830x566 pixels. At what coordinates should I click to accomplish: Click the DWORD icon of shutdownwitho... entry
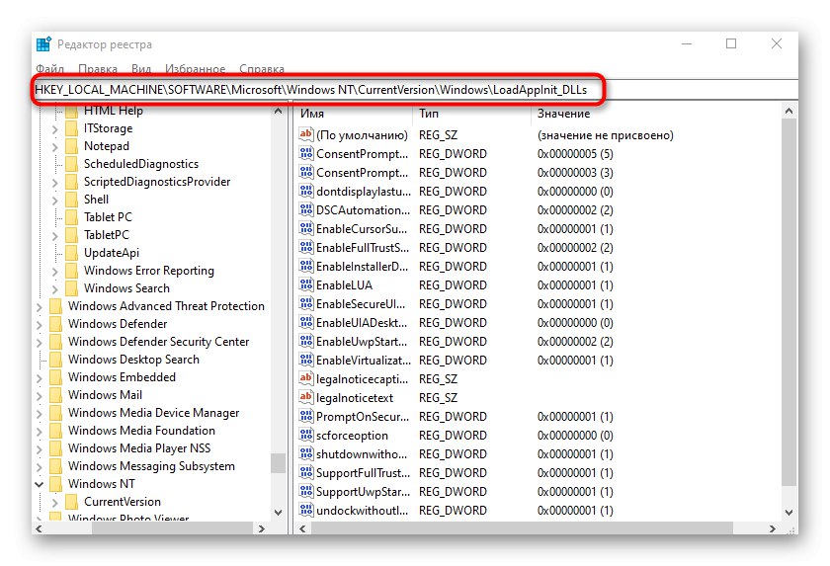pyautogui.click(x=306, y=453)
